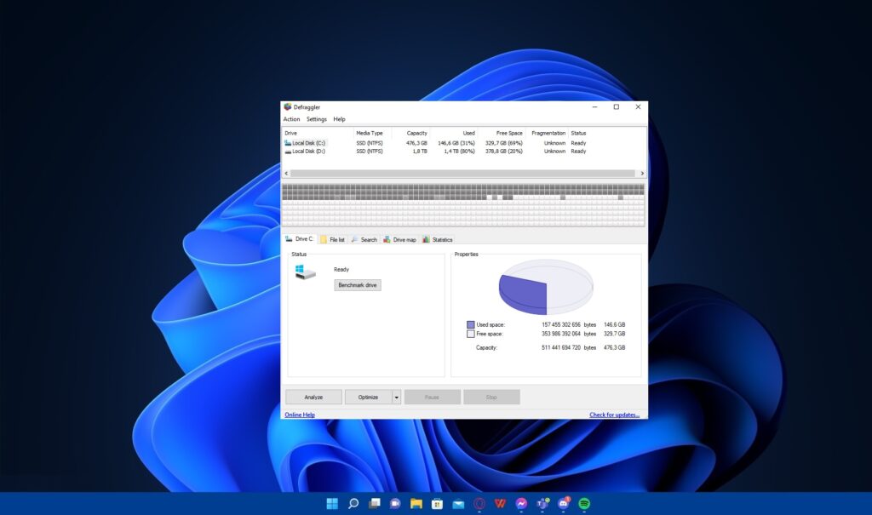Click the Drive C: tab drive icon
The image size is (872, 515).
coord(289,239)
